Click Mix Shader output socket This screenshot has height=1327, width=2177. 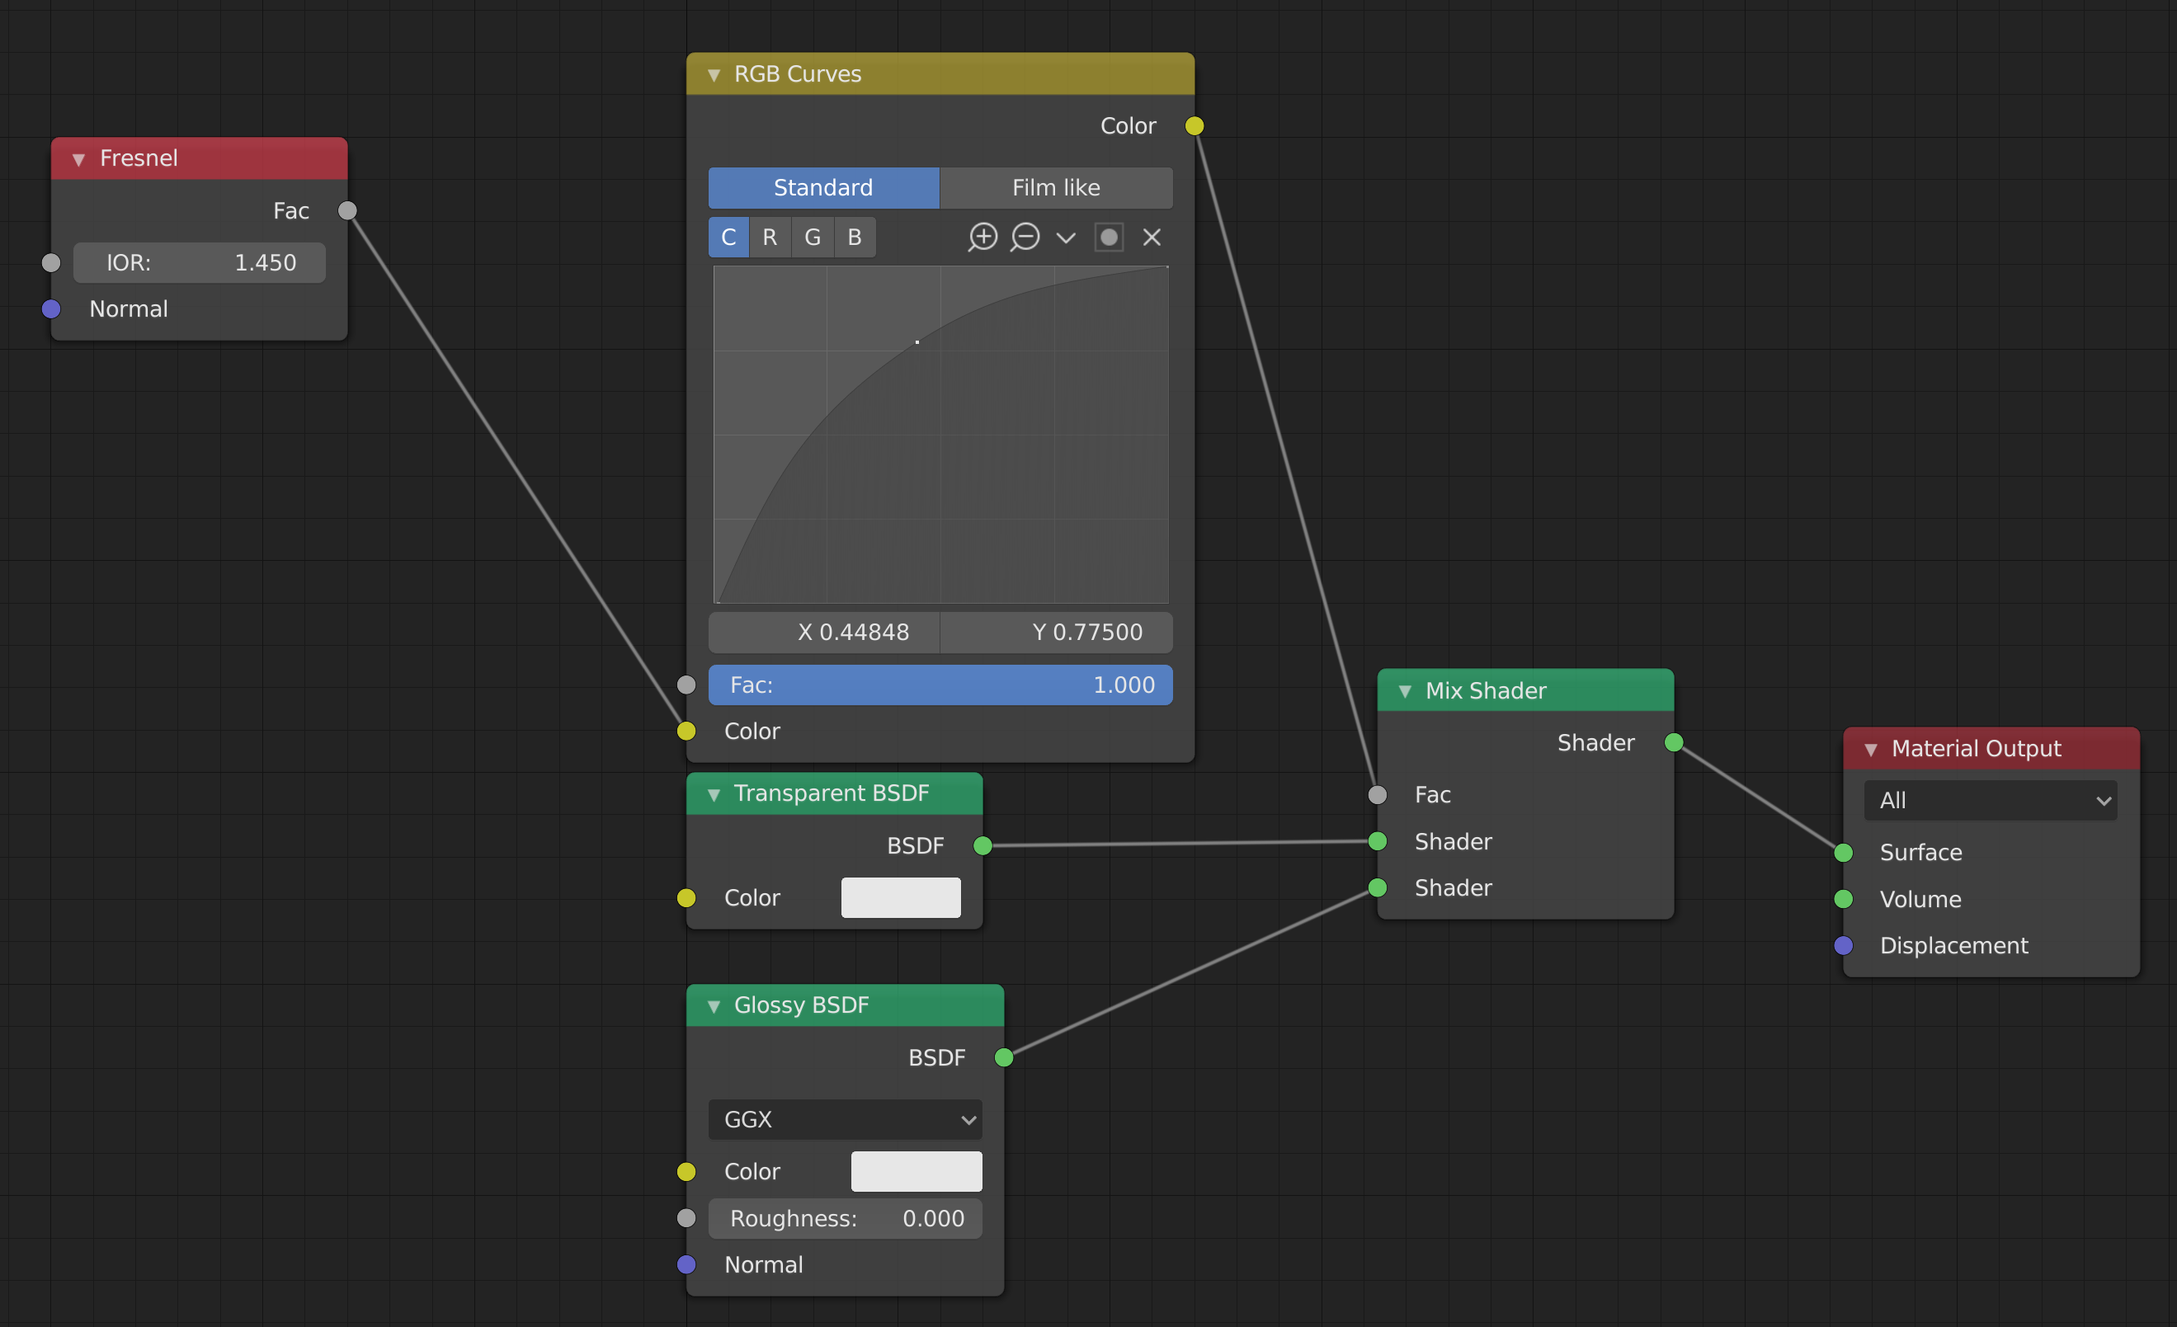pos(1675,742)
